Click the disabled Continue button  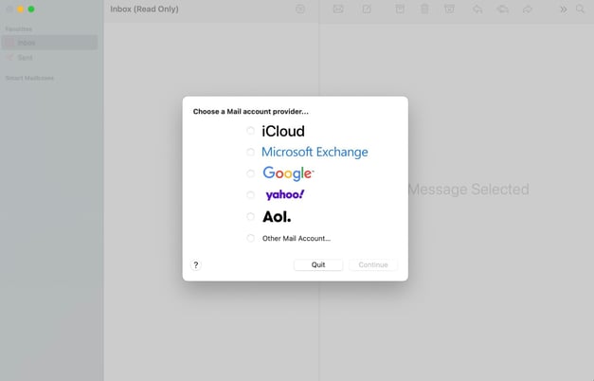click(373, 264)
